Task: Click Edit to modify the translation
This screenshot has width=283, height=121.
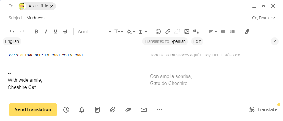Action: pyautogui.click(x=197, y=41)
